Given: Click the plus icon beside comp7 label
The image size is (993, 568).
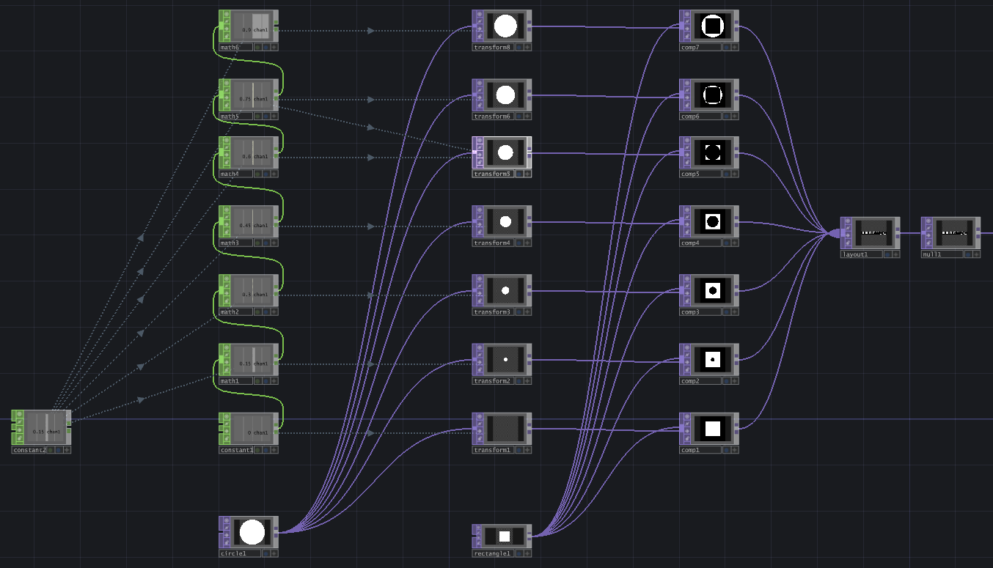Looking at the screenshot, I should 735,47.
